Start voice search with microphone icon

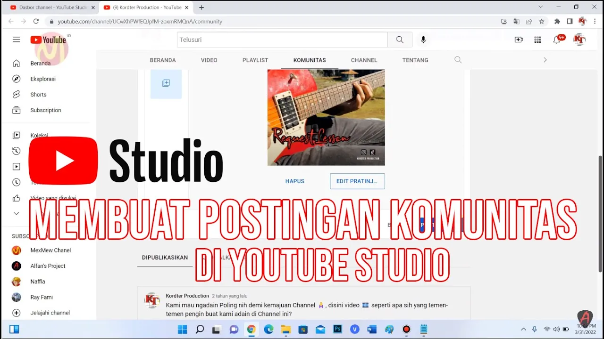pyautogui.click(x=423, y=40)
